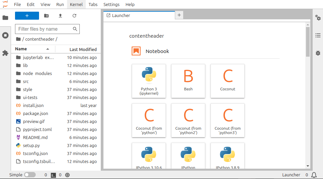Screen dimensions: 323x179
Task: Select the tsconfig.json file
Action: (56, 154)
